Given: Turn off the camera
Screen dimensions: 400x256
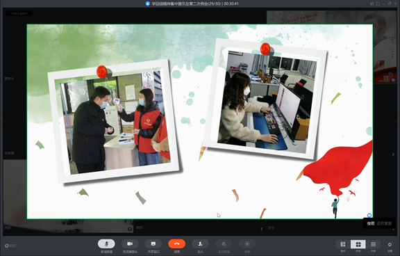Looking at the screenshot, I should 130,243.
